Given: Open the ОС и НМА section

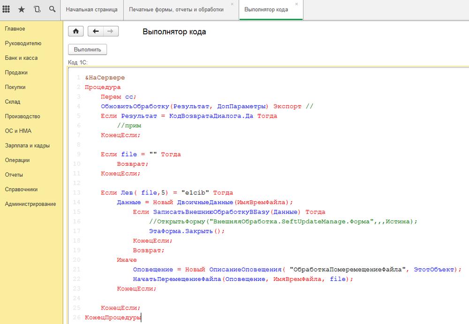Looking at the screenshot, I should tap(18, 131).
